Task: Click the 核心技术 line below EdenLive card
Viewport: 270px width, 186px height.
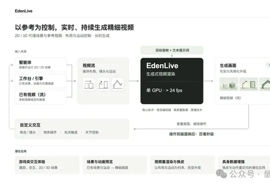Action: point(172,110)
